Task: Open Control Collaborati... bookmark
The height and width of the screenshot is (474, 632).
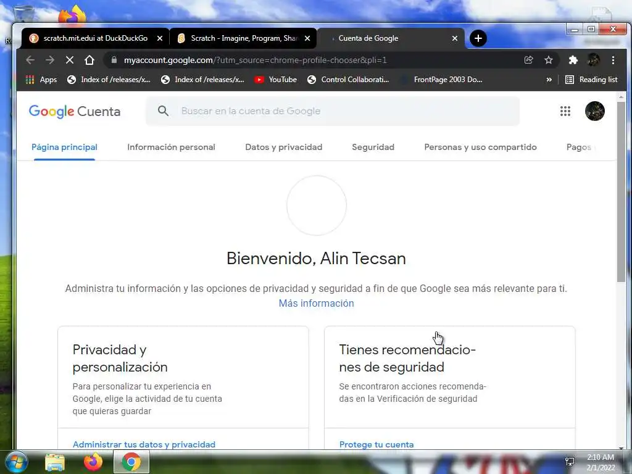Action: 348,80
